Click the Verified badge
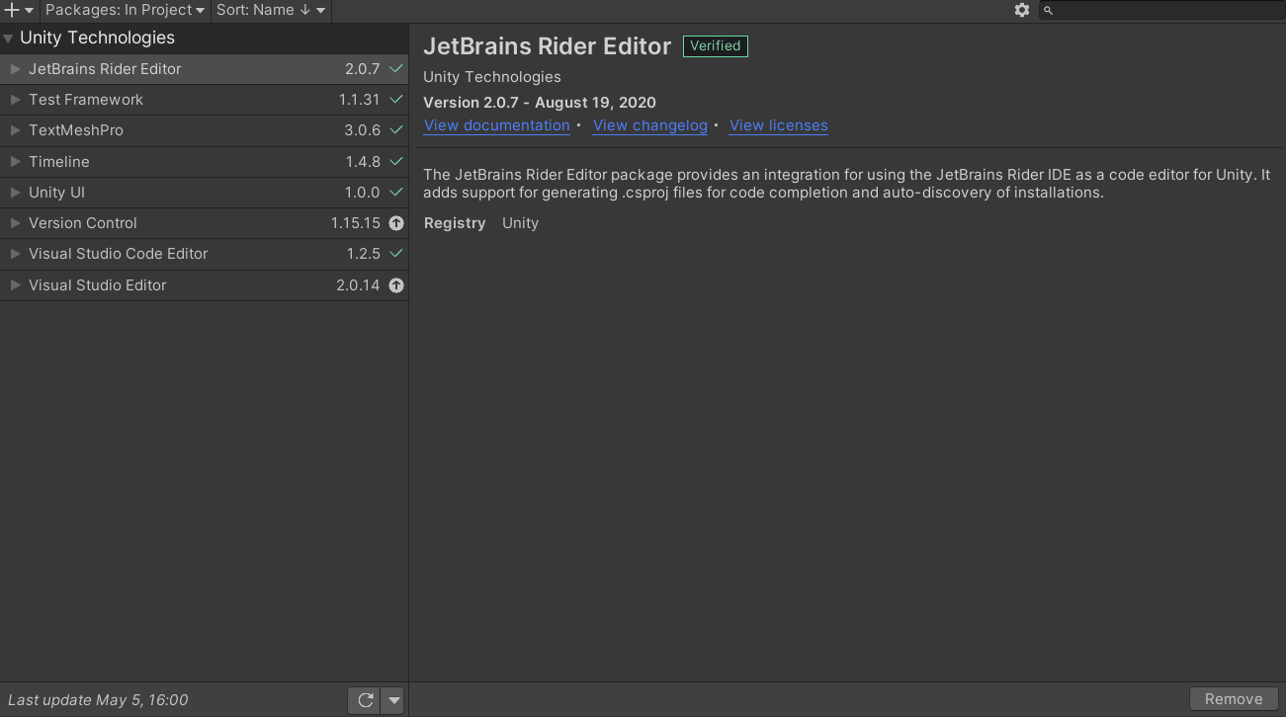This screenshot has height=717, width=1286. click(x=716, y=46)
